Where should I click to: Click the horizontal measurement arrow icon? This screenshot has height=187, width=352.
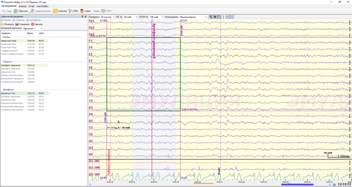pyautogui.click(x=228, y=17)
